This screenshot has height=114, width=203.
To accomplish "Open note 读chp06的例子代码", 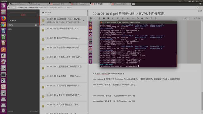I will (x=63, y=30).
